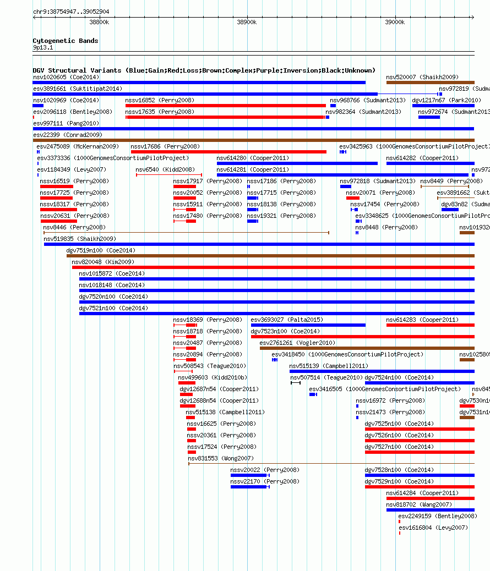Open esv3693027 (Palta2015) variant
Viewport: 490px width, 571px height.
coord(287,320)
